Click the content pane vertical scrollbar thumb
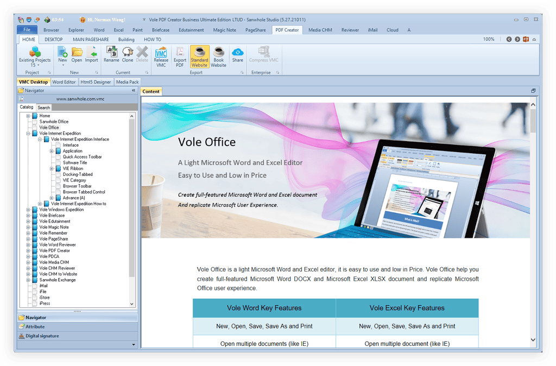Image resolution: width=556 pixels, height=366 pixels. pyautogui.click(x=533, y=121)
